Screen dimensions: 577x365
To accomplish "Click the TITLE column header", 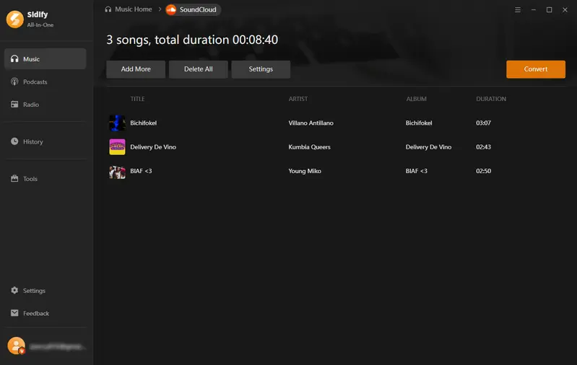I will click(137, 99).
